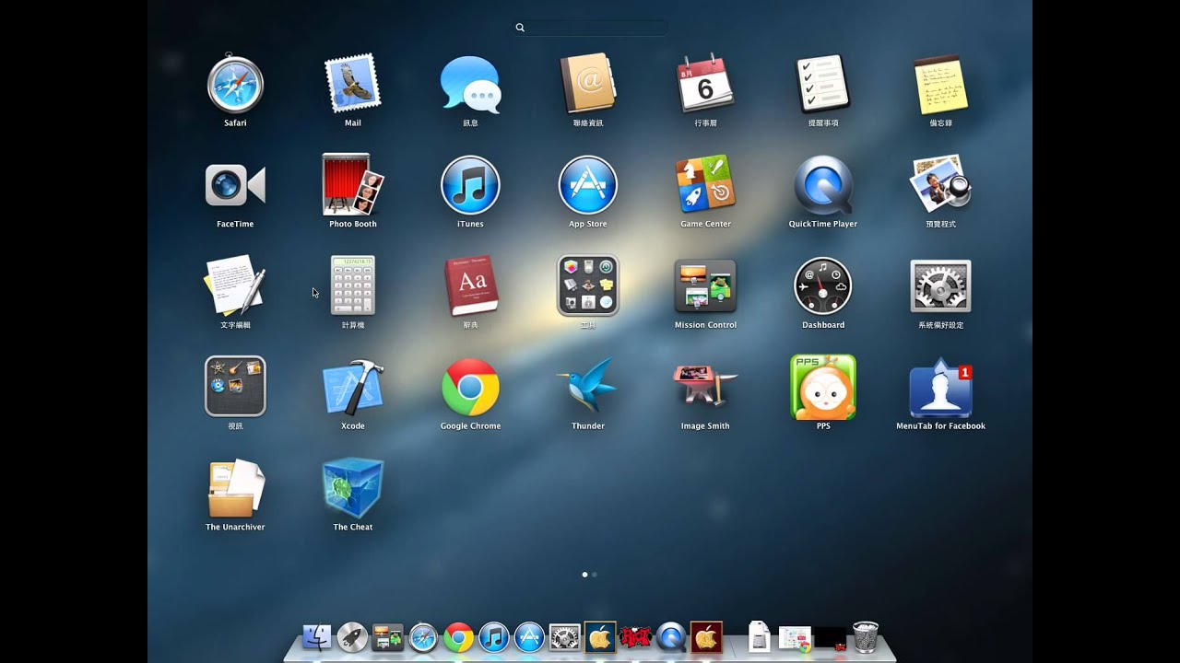The height and width of the screenshot is (663, 1180).
Task: Start the FaceTime app
Action: click(235, 186)
